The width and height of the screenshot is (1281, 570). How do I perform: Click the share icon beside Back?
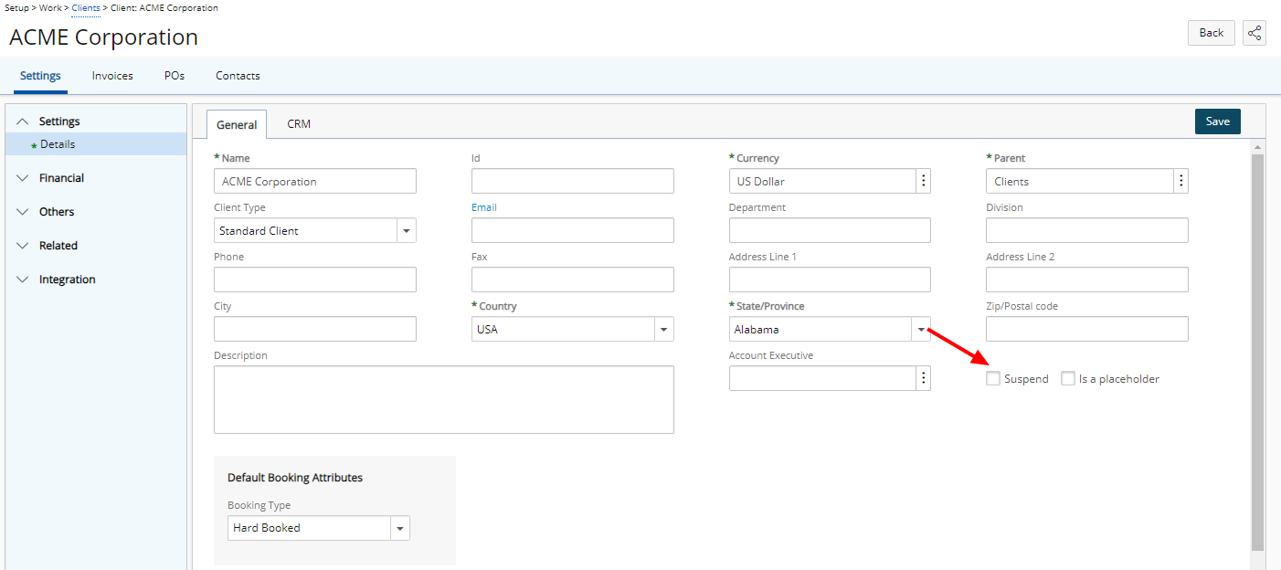[1255, 33]
